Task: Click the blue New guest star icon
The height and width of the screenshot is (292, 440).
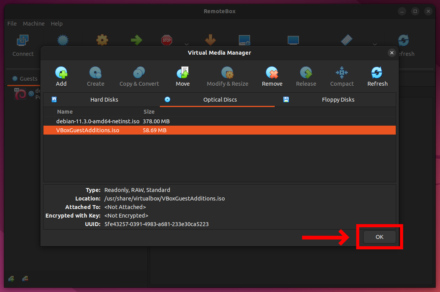Action: [x=62, y=40]
